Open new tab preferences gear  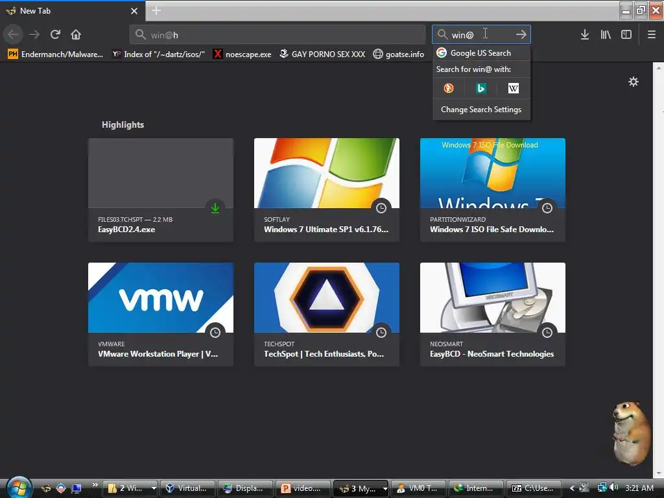click(x=634, y=82)
